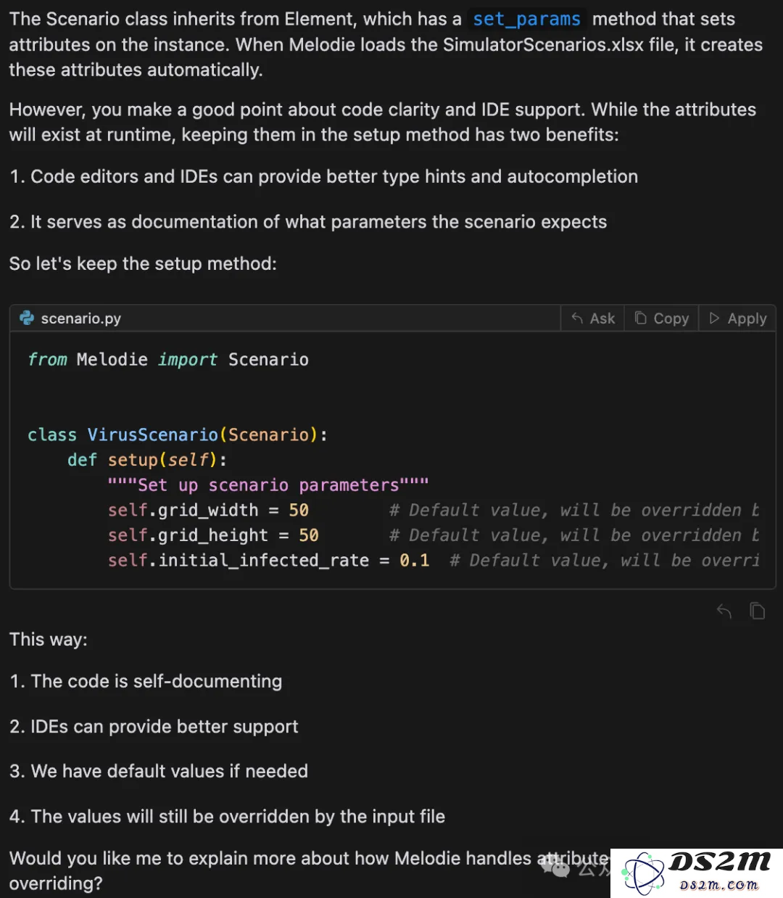Viewport: 783px width, 898px height.
Task: Open the scenario.py file label
Action: [x=80, y=318]
